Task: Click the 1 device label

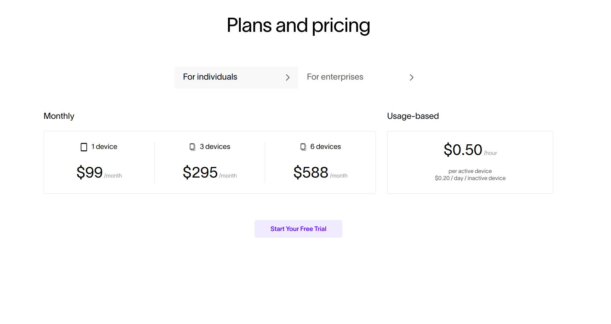Action: coord(104,147)
